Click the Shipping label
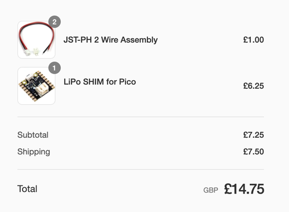 (34, 152)
